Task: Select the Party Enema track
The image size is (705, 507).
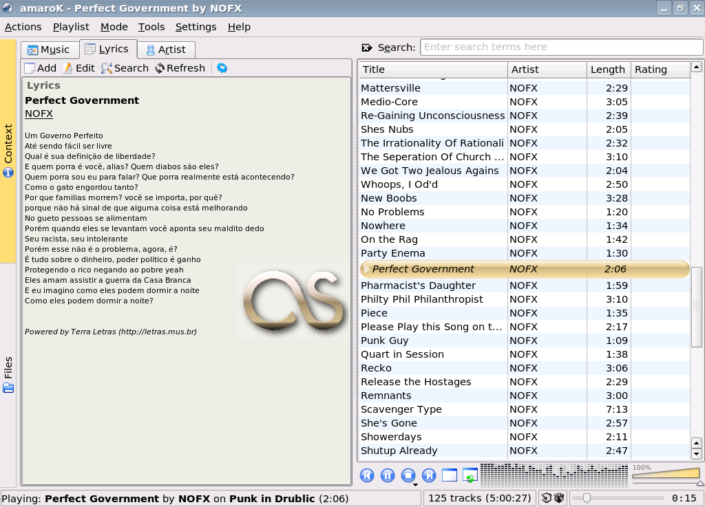Action: click(x=524, y=253)
